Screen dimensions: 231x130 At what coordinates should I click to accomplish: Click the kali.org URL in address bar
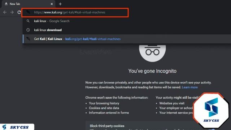70,12
